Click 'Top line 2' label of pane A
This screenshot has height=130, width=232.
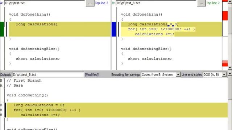pos(101,3)
